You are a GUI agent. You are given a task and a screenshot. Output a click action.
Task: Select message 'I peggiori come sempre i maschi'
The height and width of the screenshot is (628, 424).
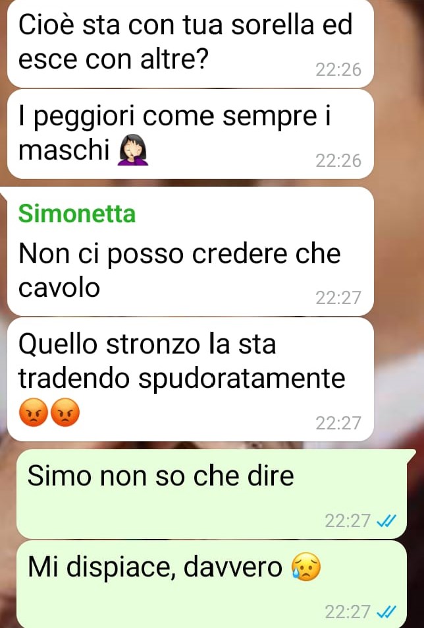click(191, 134)
